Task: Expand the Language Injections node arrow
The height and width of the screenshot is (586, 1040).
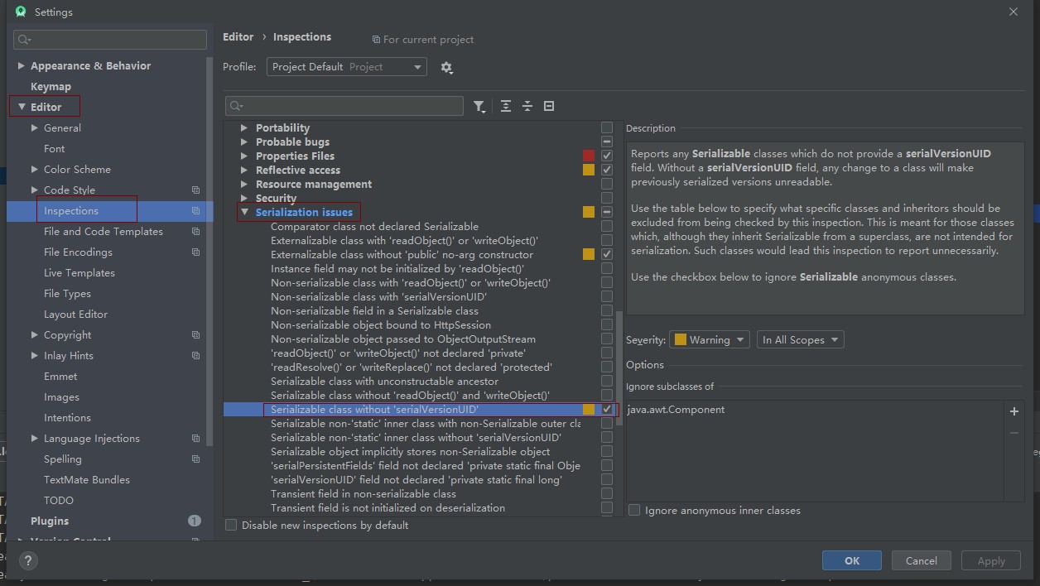Action: 35,439
